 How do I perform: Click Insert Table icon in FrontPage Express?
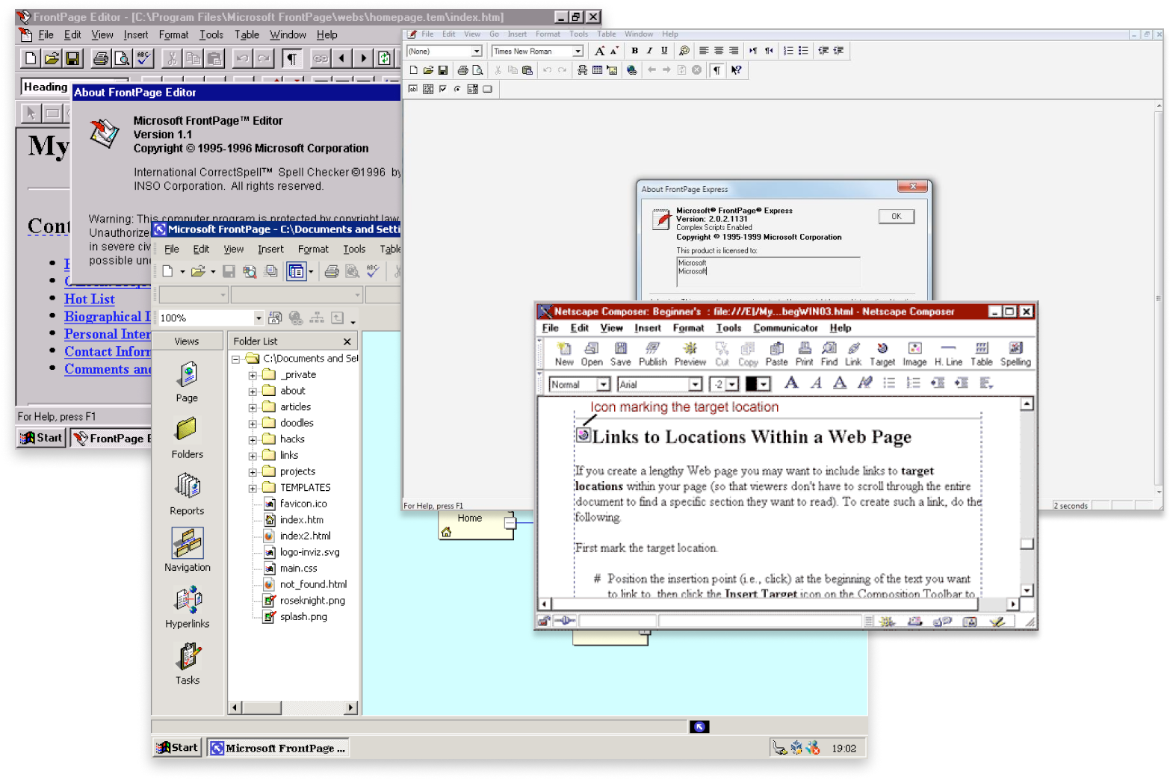coord(597,70)
